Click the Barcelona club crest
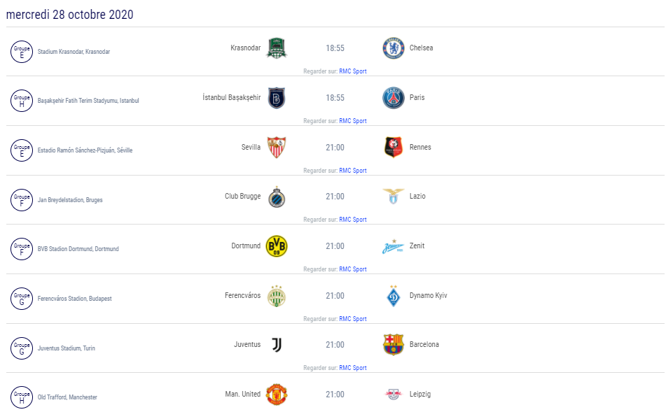The height and width of the screenshot is (412, 666). tap(394, 345)
